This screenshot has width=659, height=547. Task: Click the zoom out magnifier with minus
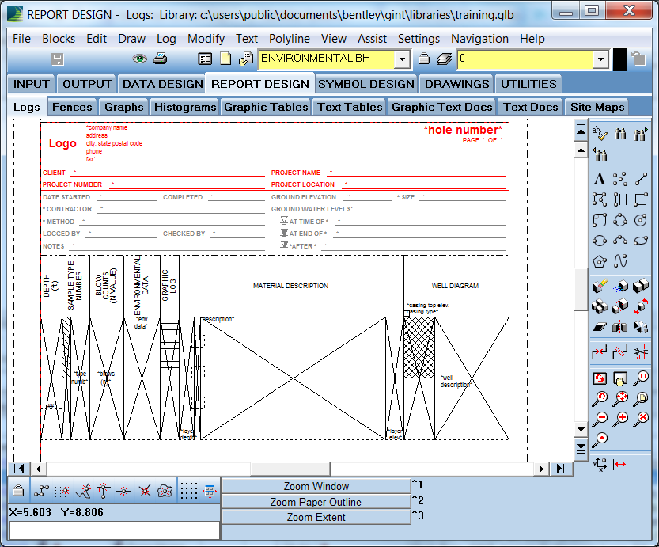click(600, 420)
